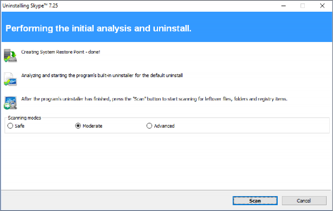Screen dimensions: 333x211
Task: Select the Advanced scanning mode
Action: tap(161, 126)
